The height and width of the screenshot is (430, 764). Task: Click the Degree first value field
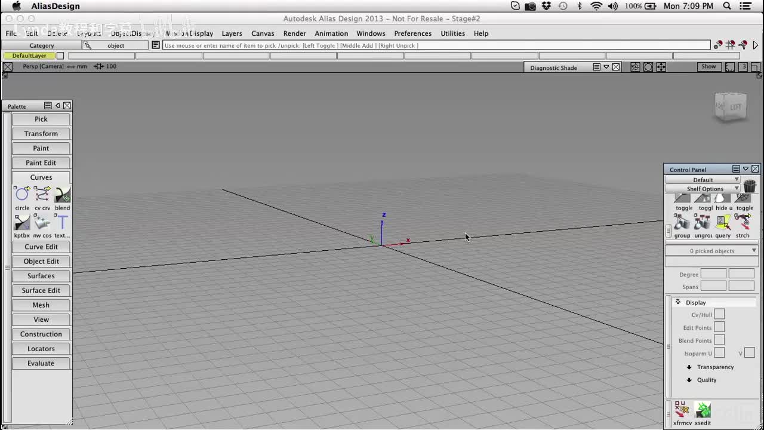(713, 274)
